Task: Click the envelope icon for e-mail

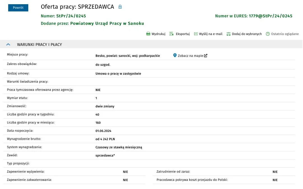Action: [x=196, y=34]
